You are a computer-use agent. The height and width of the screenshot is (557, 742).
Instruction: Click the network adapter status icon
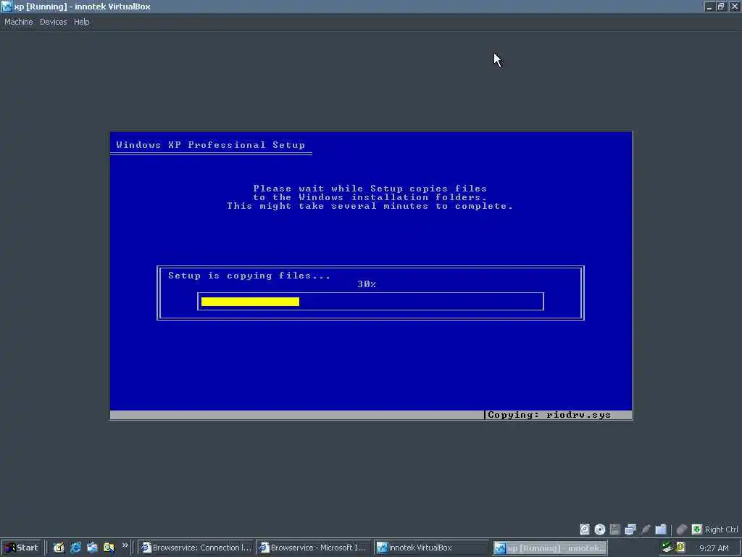[x=630, y=529]
